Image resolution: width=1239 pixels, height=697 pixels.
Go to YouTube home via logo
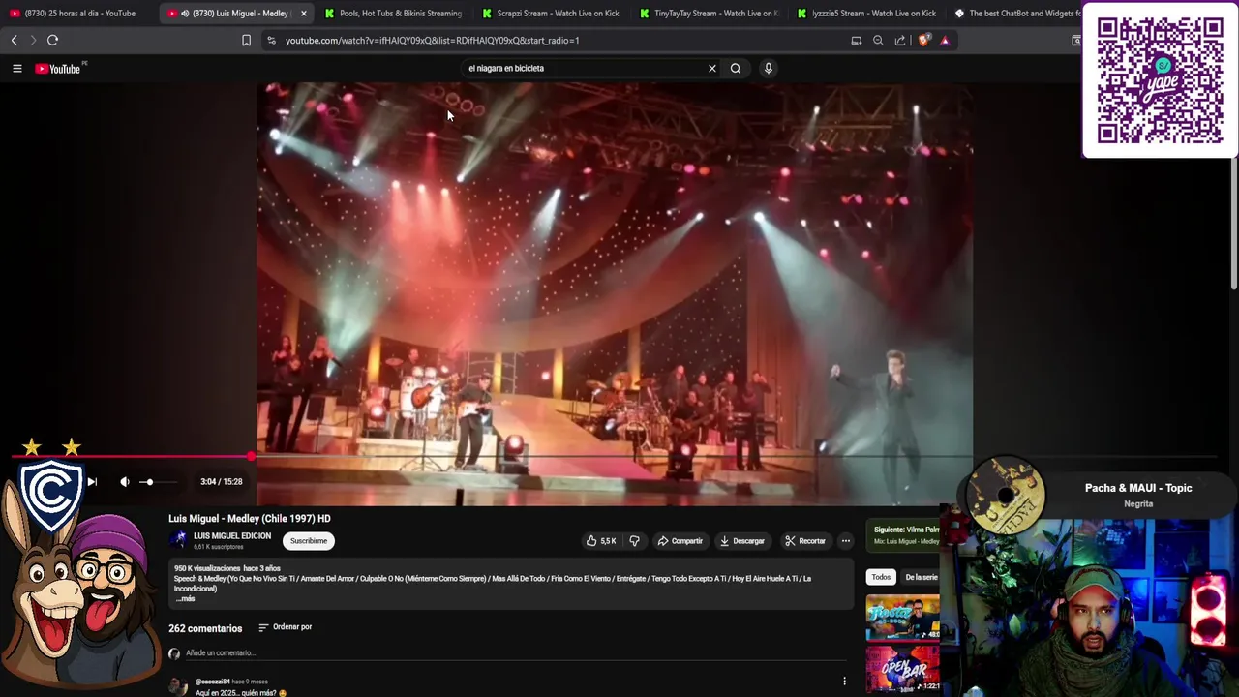[58, 69]
